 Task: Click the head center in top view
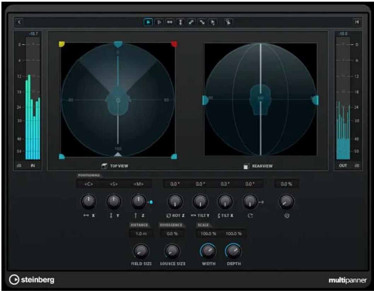118,100
